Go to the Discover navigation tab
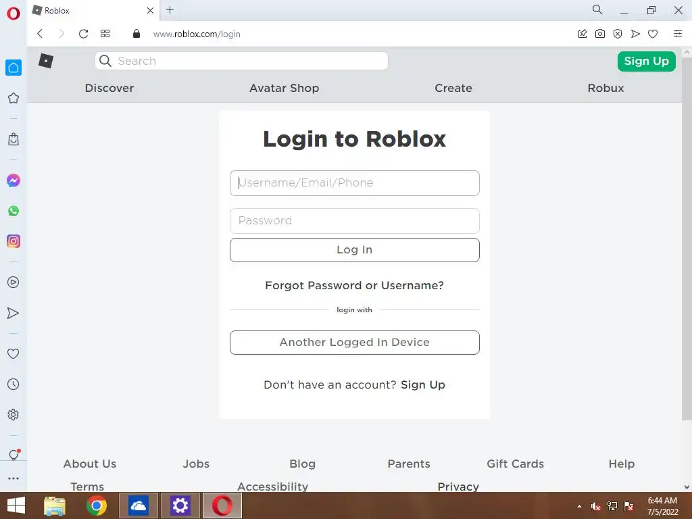Screen dimensions: 692x519 109,89
